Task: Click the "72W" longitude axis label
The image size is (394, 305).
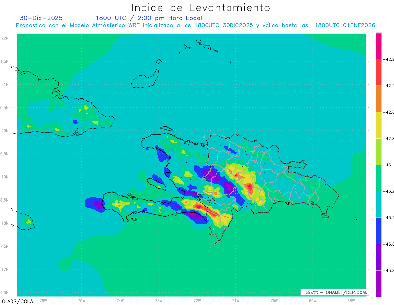Action: pyautogui.click(x=197, y=300)
